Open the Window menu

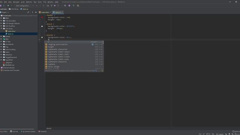tap(51, 2)
